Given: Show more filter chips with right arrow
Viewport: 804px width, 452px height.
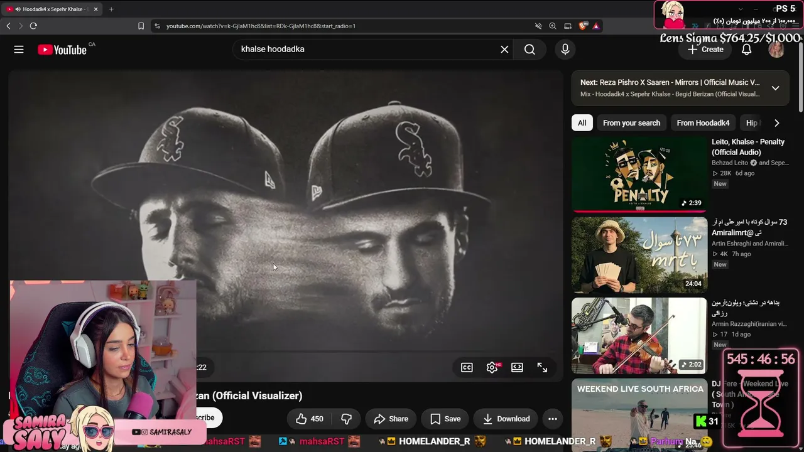Looking at the screenshot, I should (776, 123).
